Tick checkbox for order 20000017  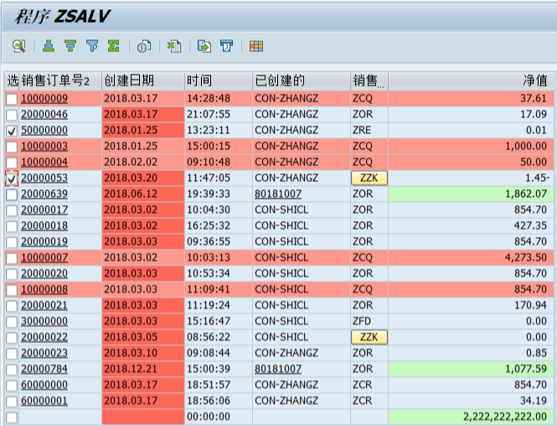[x=12, y=211]
